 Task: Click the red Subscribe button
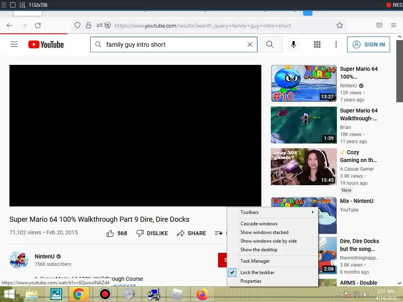point(223,260)
